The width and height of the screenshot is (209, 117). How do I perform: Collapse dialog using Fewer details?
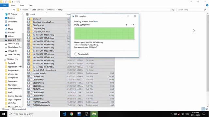81,54
